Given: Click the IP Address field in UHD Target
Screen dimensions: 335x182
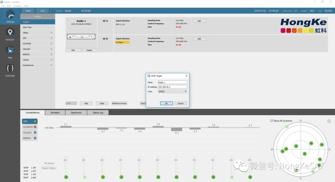Looking at the screenshot, I should 172,87.
